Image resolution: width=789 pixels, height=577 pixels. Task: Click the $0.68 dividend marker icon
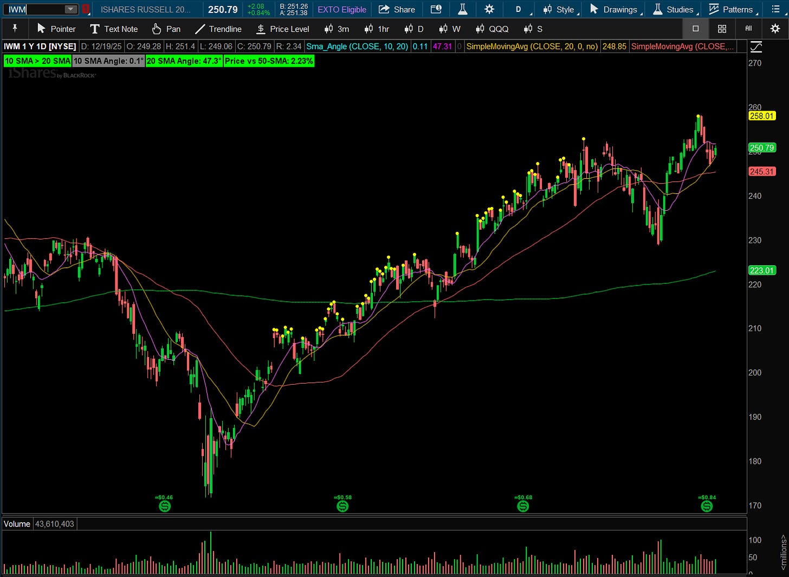click(x=523, y=506)
